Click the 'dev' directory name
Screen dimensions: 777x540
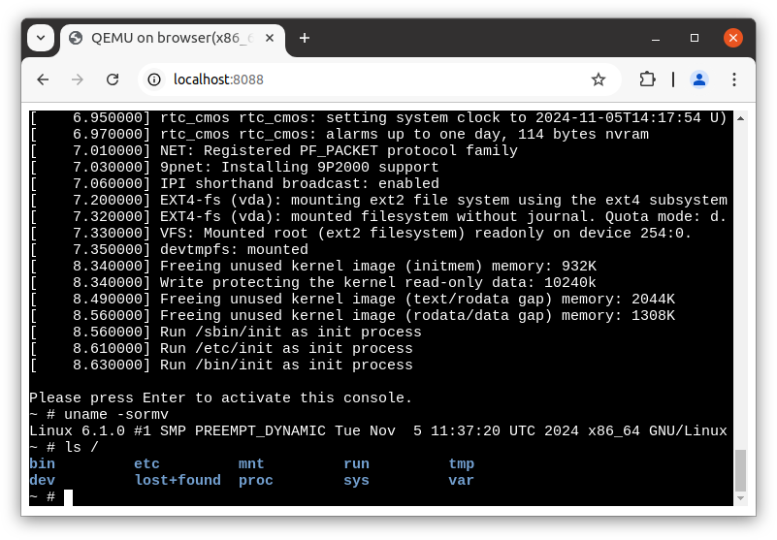42,480
